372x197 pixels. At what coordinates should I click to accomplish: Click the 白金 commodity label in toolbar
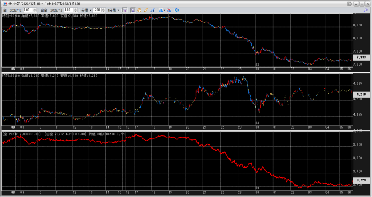pyautogui.click(x=43, y=10)
